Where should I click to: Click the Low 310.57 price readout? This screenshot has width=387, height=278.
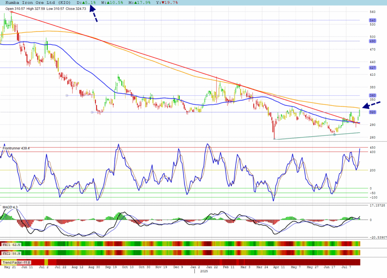point(55,9)
